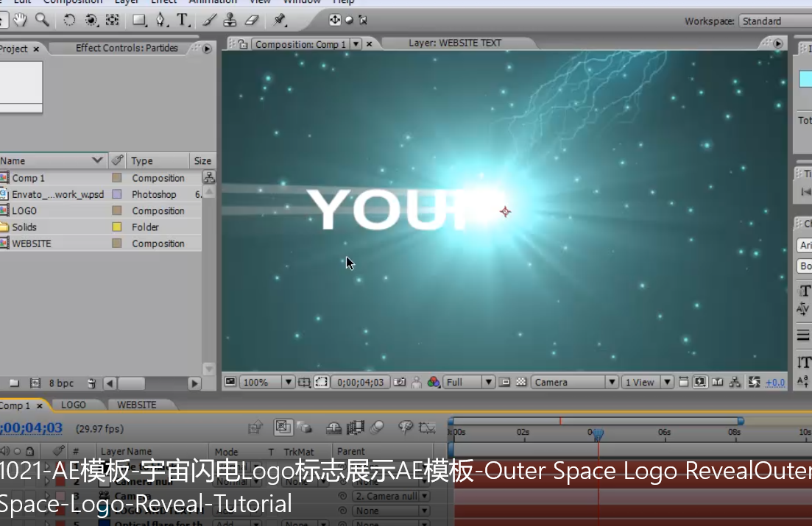Toggle Timeline button in viewer
Image resolution: width=812 pixels, height=526 pixels.
click(717, 382)
